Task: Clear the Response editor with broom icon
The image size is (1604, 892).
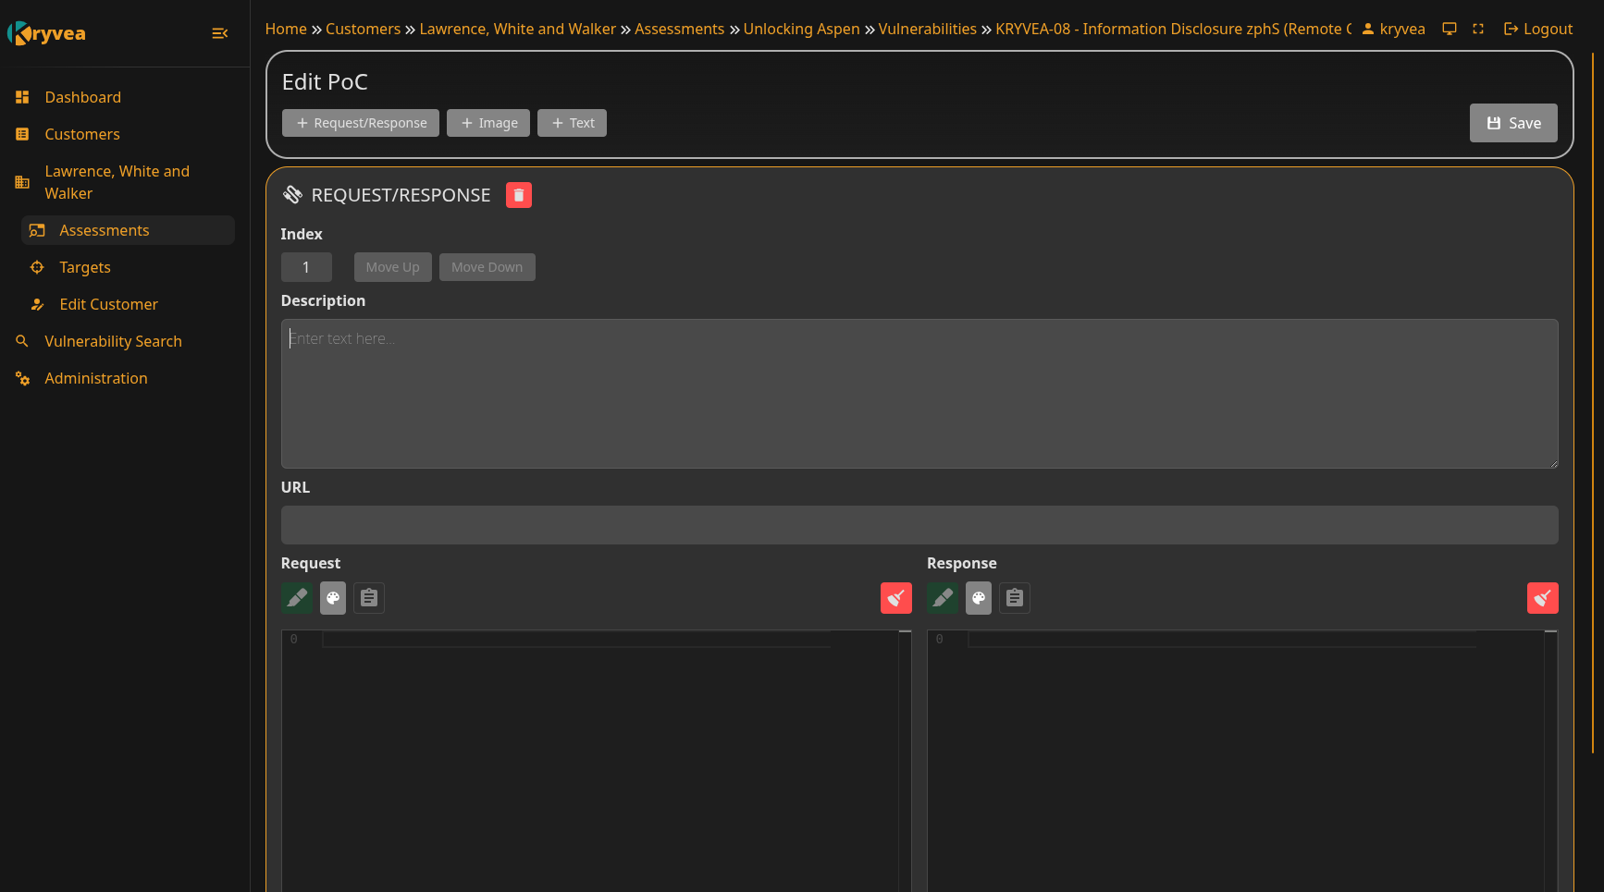Action: [x=1542, y=598]
